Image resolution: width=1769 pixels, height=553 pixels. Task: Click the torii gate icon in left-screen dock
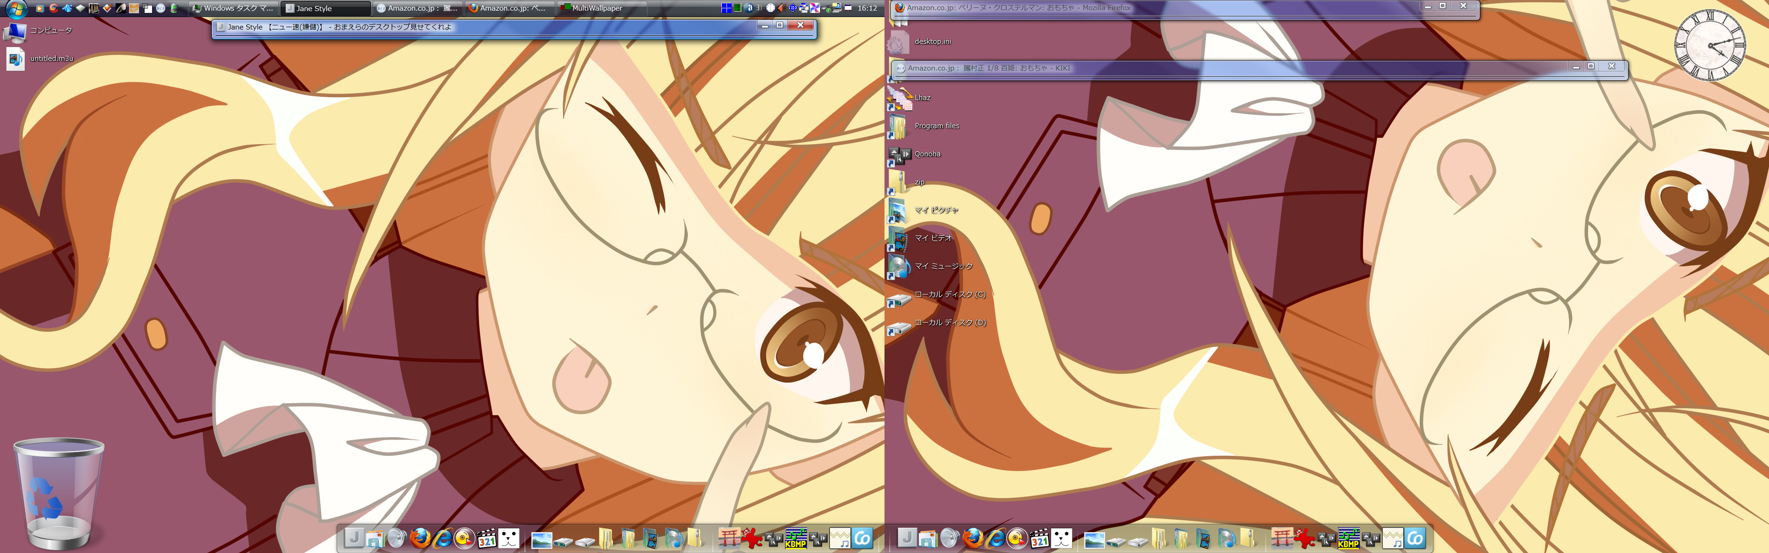pos(729,538)
